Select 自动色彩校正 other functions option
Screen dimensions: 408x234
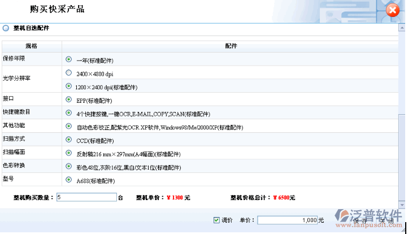(69, 127)
